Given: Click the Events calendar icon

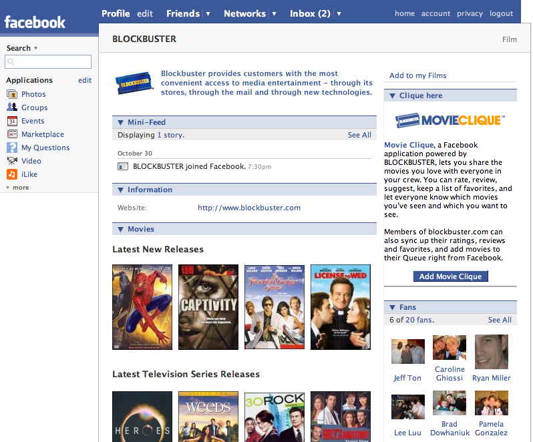Looking at the screenshot, I should (x=12, y=121).
